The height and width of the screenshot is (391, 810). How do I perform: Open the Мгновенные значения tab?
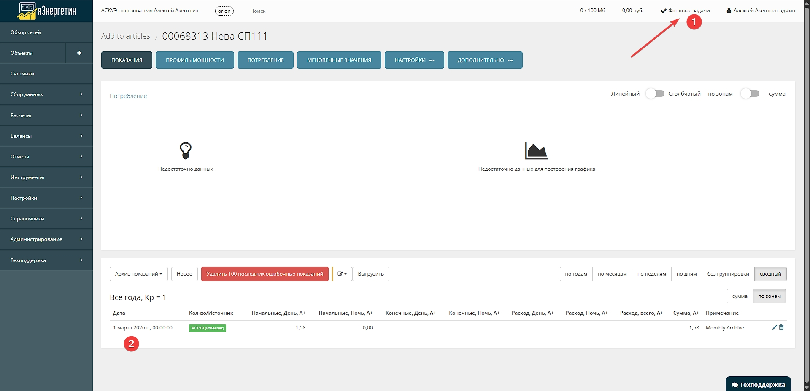coord(339,60)
